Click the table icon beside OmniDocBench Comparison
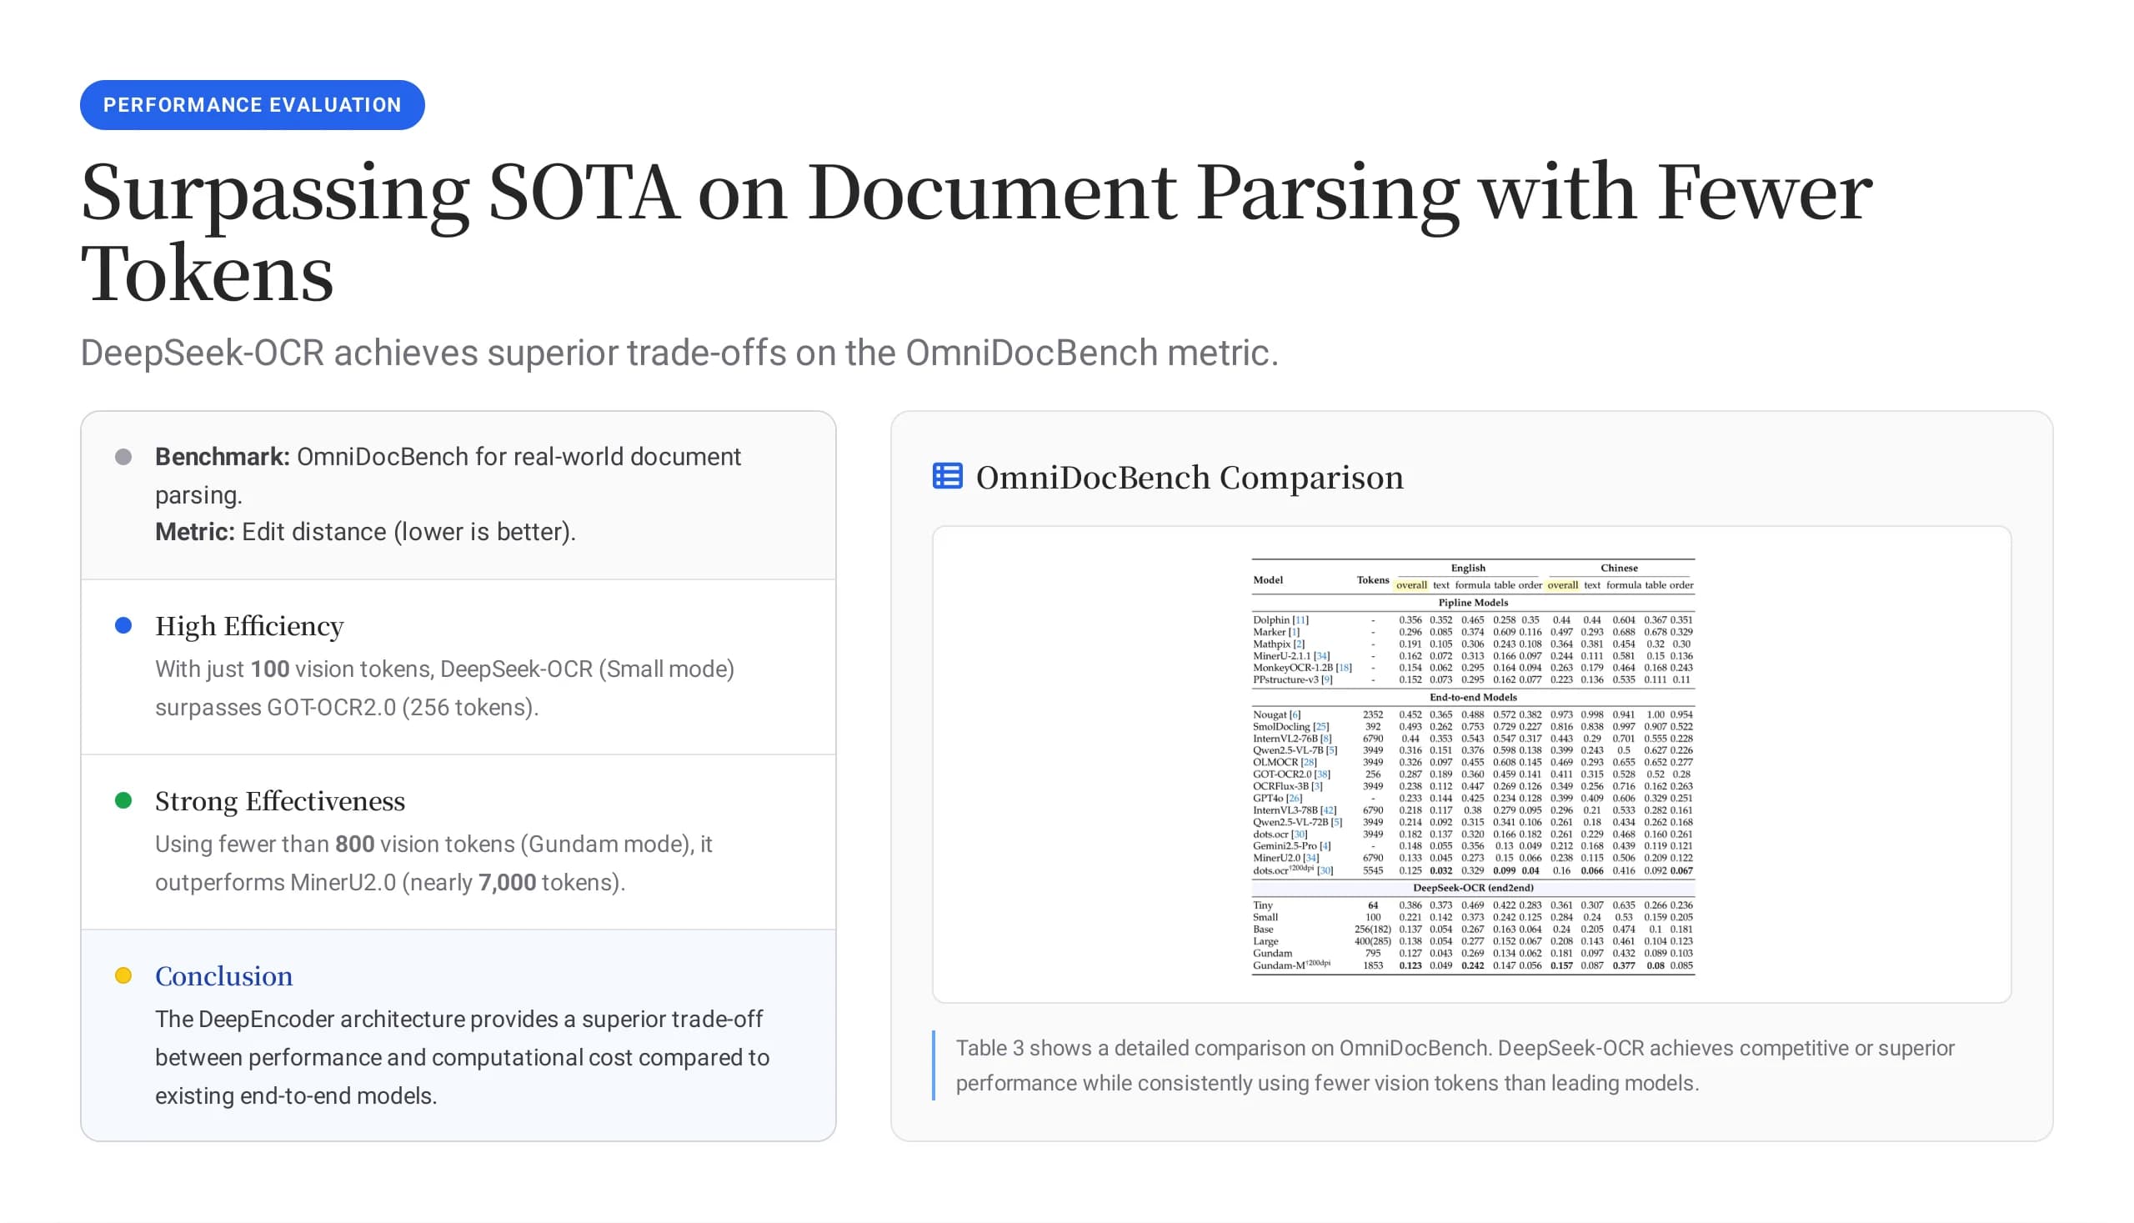The width and height of the screenshot is (2134, 1223). tap(947, 476)
